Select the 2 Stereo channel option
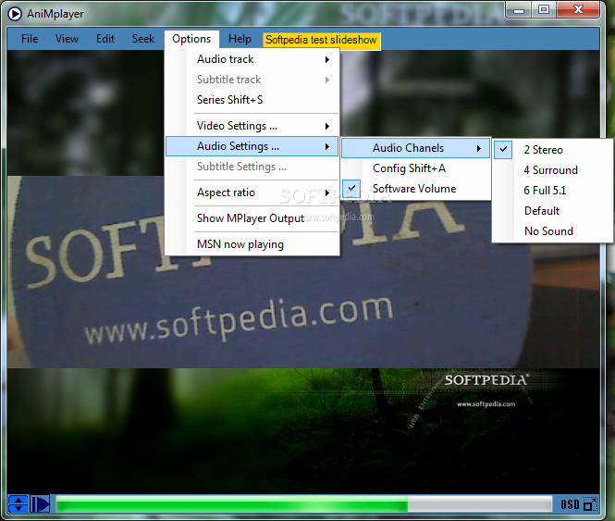 [552, 150]
